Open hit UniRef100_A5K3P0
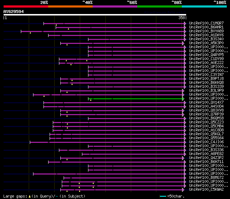Screen dimensions: 230x199 click(206, 43)
